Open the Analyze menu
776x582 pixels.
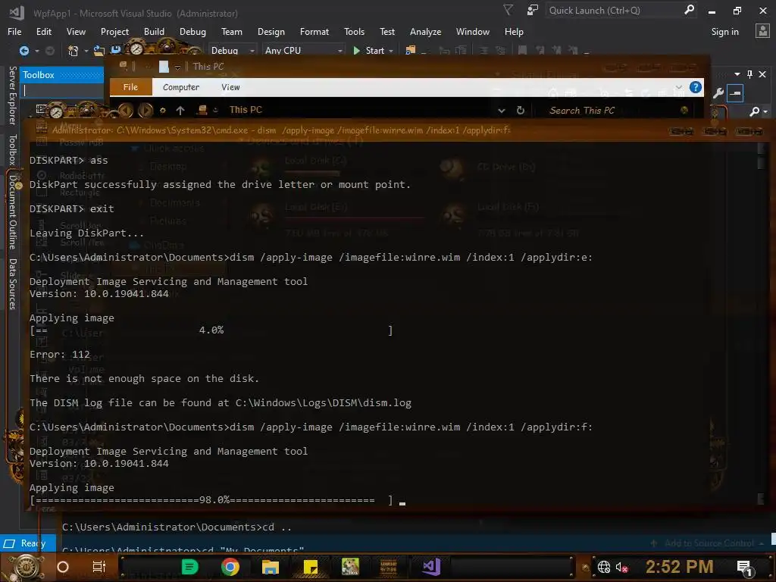click(x=425, y=32)
